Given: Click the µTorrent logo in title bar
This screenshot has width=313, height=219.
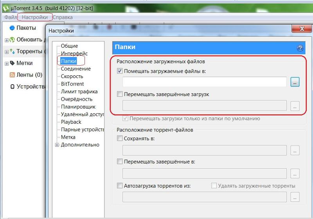Looking at the screenshot, I should [6, 8].
